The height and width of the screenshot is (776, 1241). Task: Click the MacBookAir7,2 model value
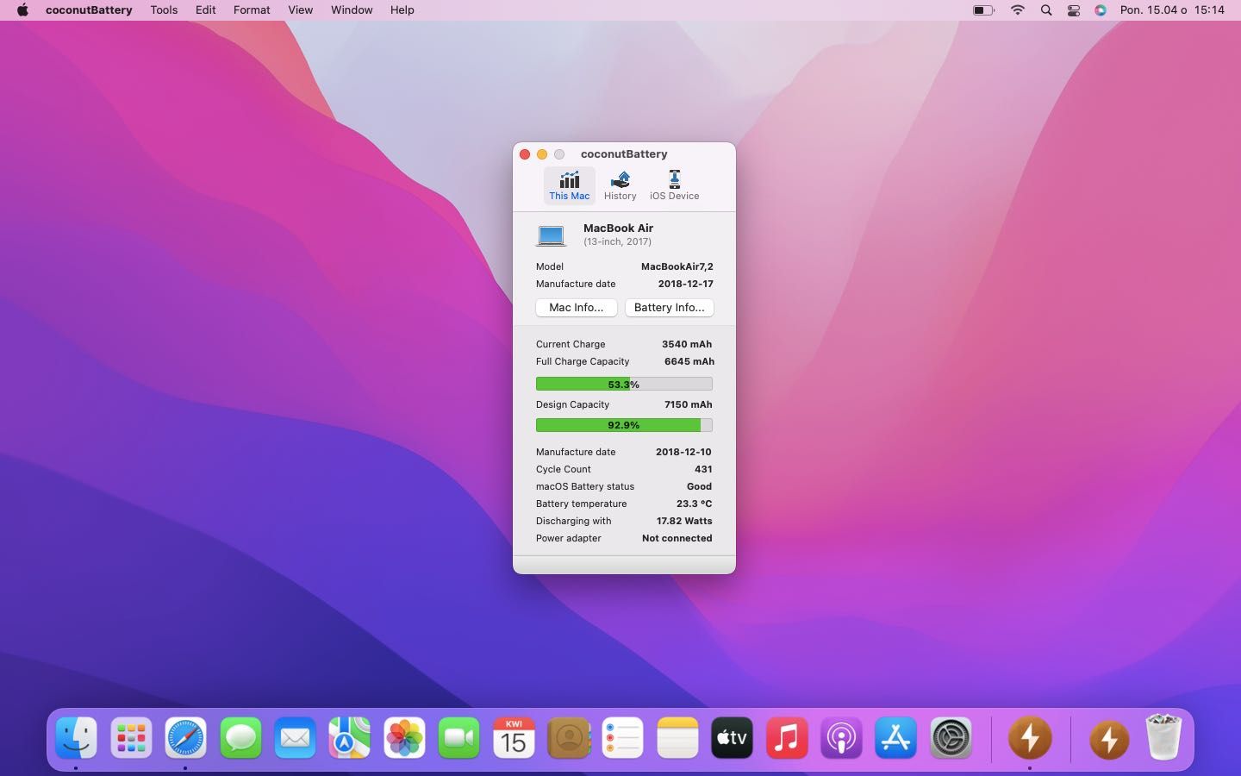point(677,266)
